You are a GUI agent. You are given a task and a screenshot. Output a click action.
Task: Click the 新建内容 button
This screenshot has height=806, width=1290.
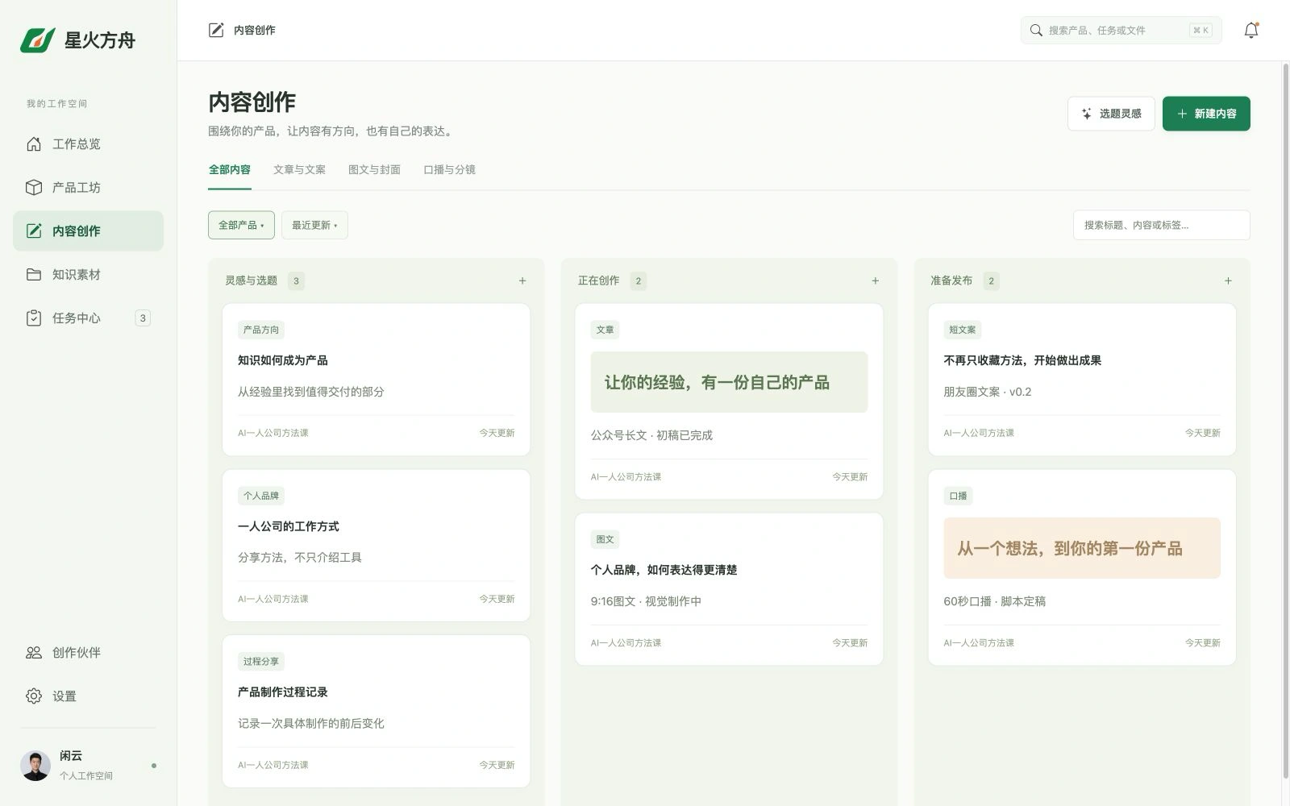(1206, 114)
